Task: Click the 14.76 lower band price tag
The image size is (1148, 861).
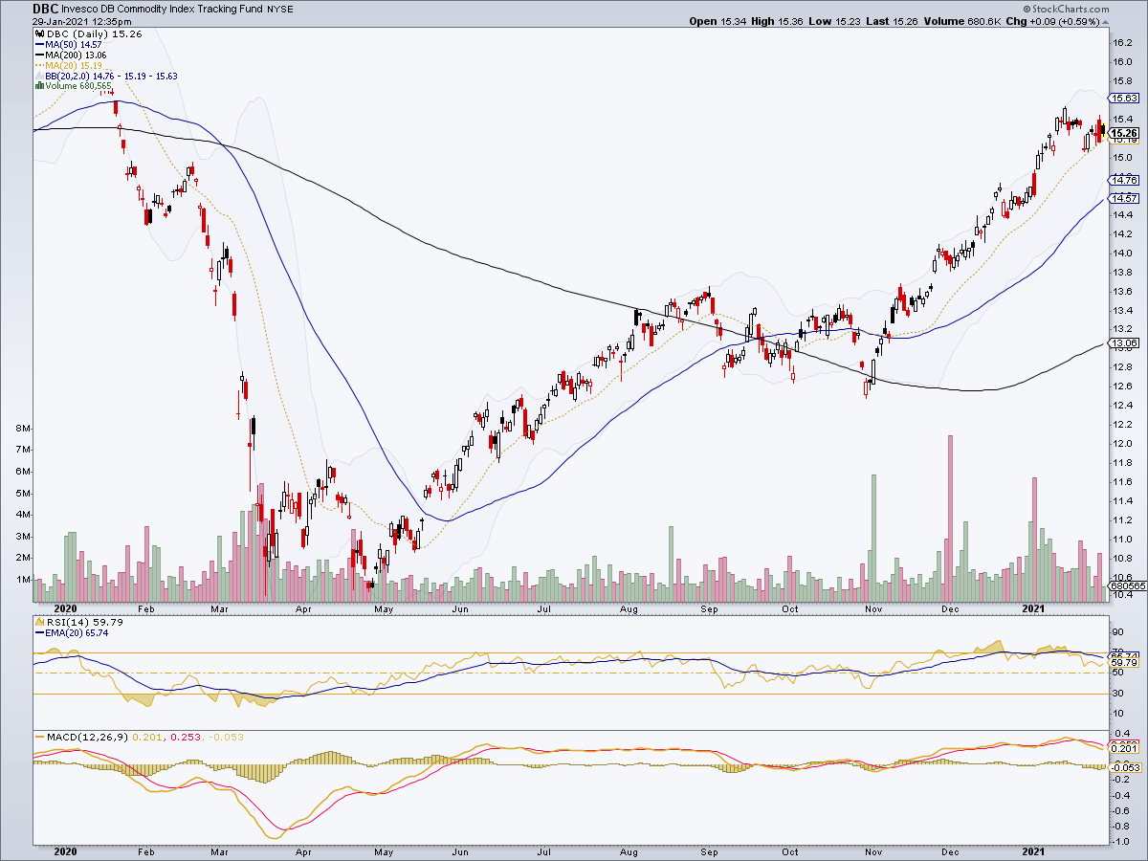Action: tap(1123, 180)
